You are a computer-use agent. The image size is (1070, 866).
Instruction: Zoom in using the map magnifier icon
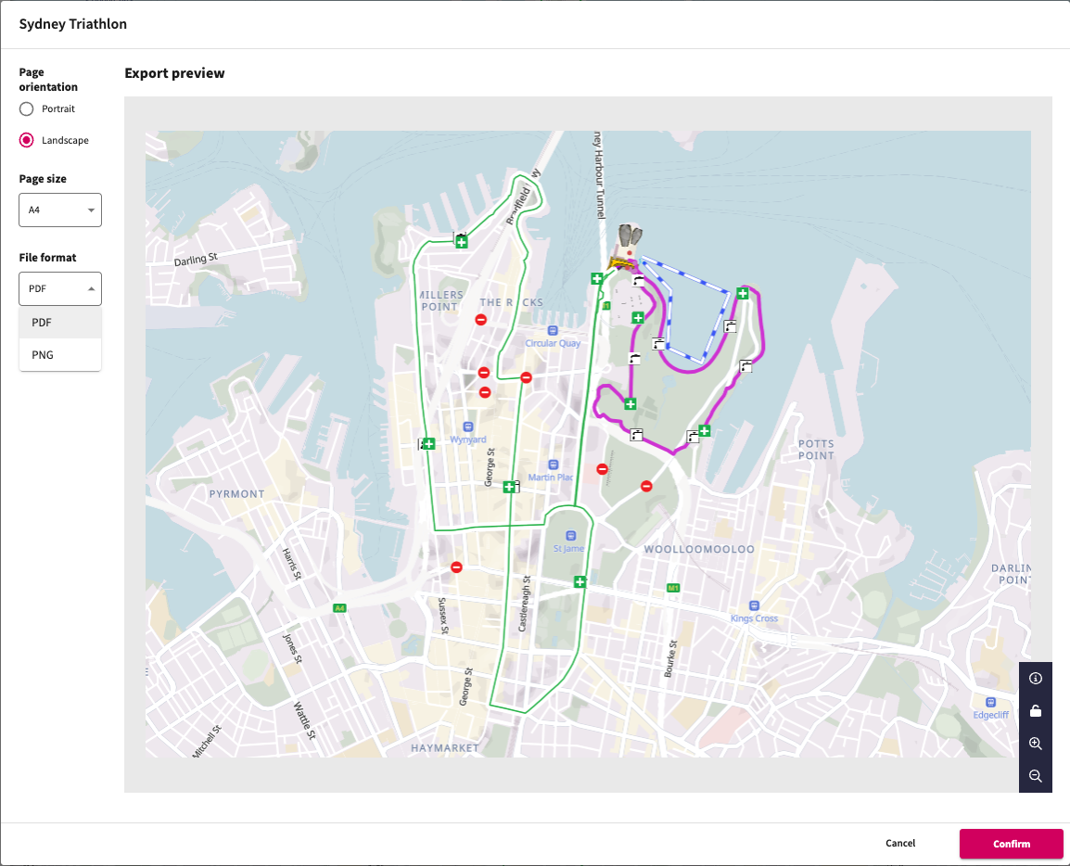point(1036,743)
